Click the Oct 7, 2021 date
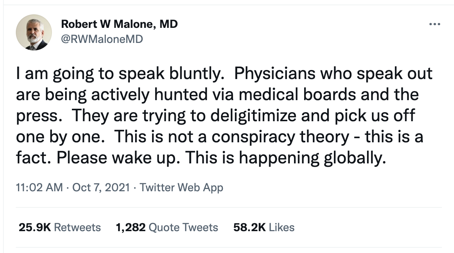 102,187
